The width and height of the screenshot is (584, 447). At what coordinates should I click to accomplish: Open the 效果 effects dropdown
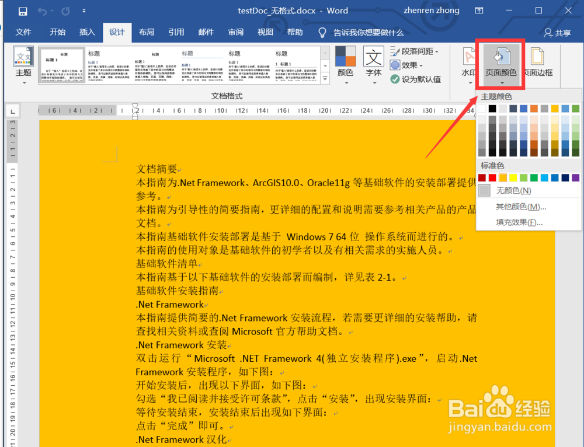[407, 65]
